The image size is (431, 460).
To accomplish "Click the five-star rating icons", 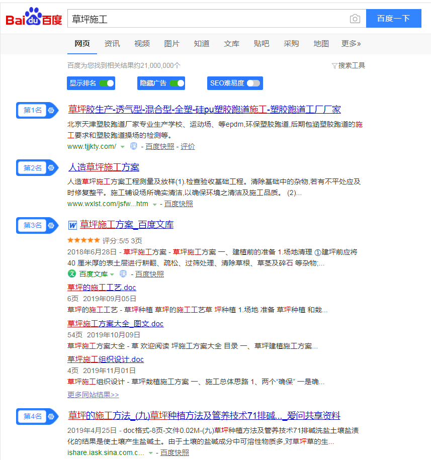I will (x=83, y=241).
